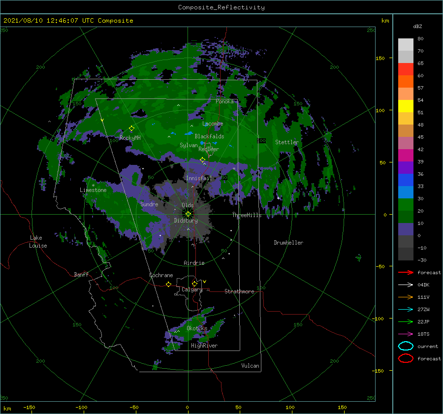Screen dimensions: 443x414
Task: Click the cyan current ellipse icon
Action: (406, 346)
